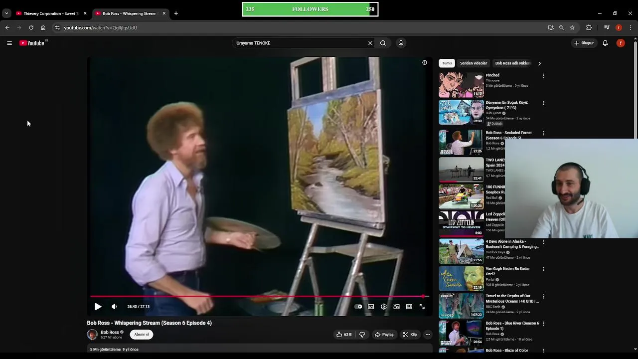Switch to the Thievery Corporation browser tab

click(51, 13)
